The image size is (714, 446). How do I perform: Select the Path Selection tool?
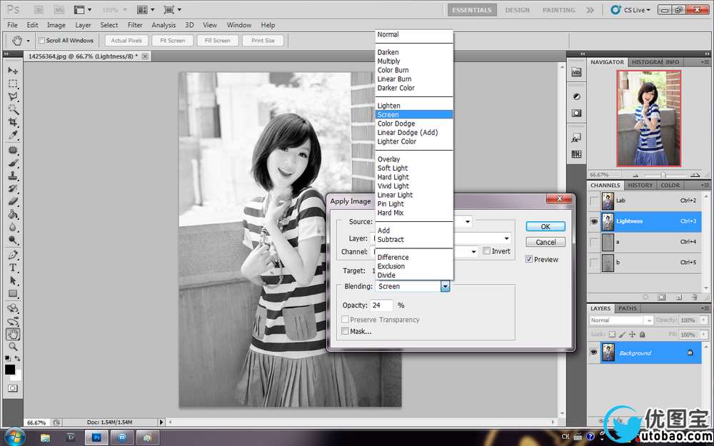[x=13, y=280]
